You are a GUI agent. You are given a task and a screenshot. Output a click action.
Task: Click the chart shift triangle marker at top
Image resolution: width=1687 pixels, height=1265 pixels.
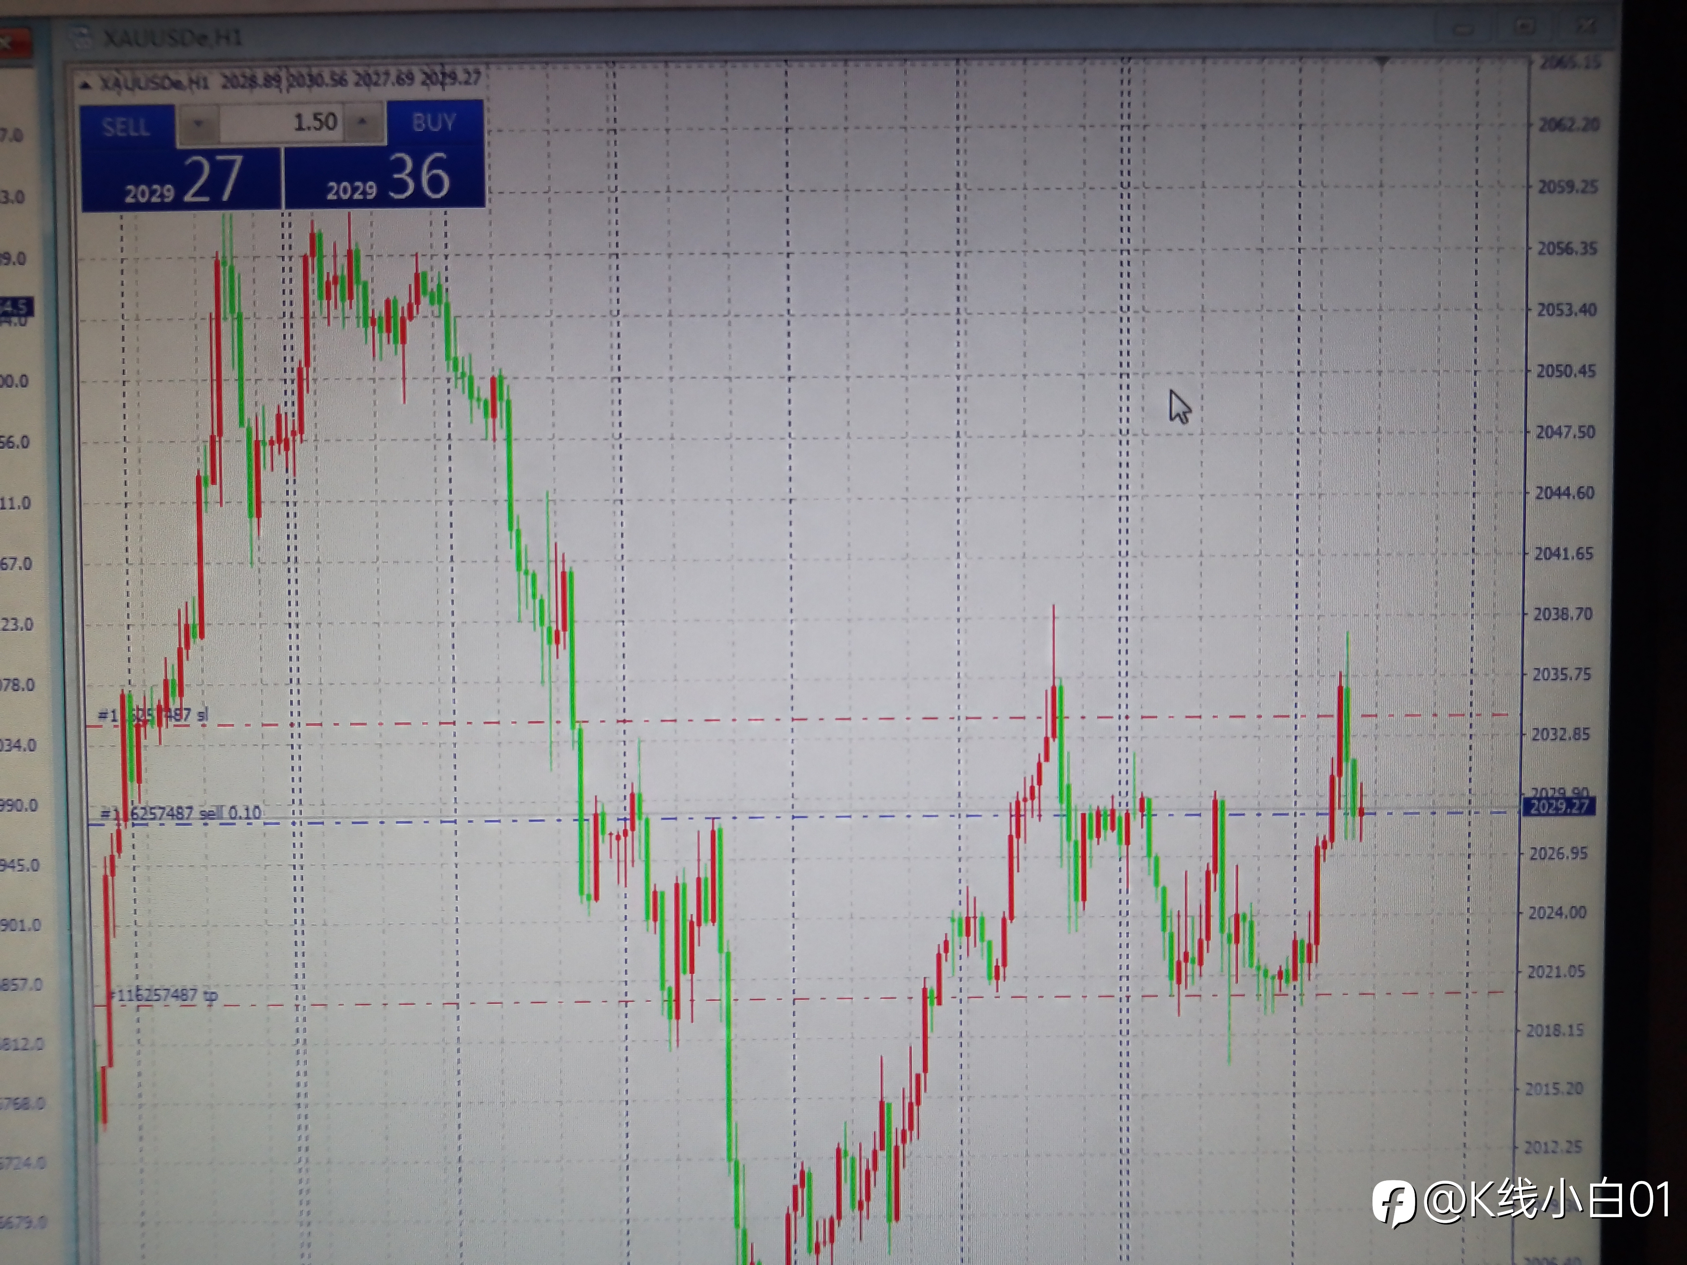pos(1381,62)
